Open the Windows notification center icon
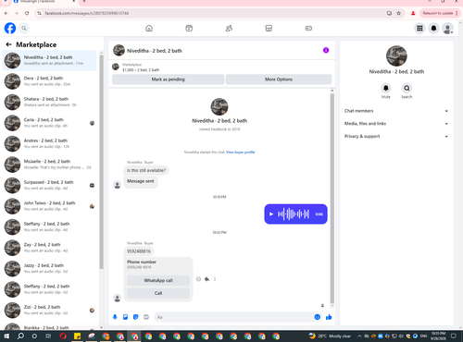Viewport: 463px width, 342px height. click(454, 336)
